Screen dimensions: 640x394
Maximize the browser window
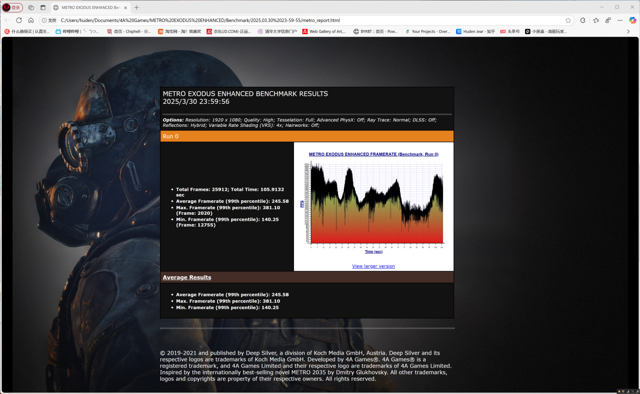point(617,7)
